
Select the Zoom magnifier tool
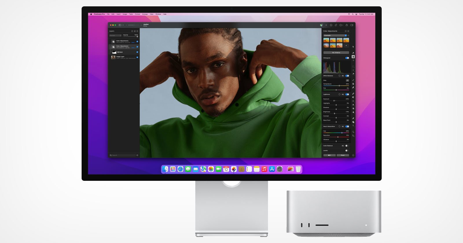[353, 132]
